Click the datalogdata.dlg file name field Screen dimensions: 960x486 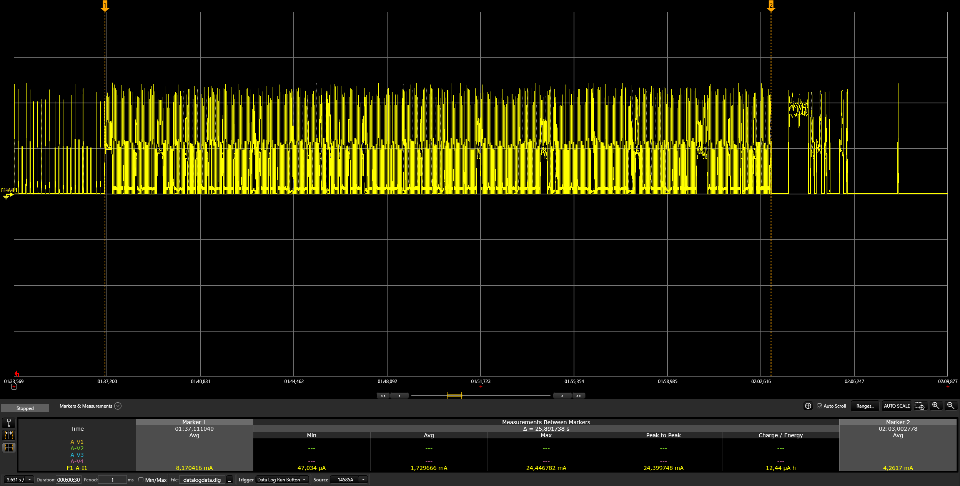point(202,479)
